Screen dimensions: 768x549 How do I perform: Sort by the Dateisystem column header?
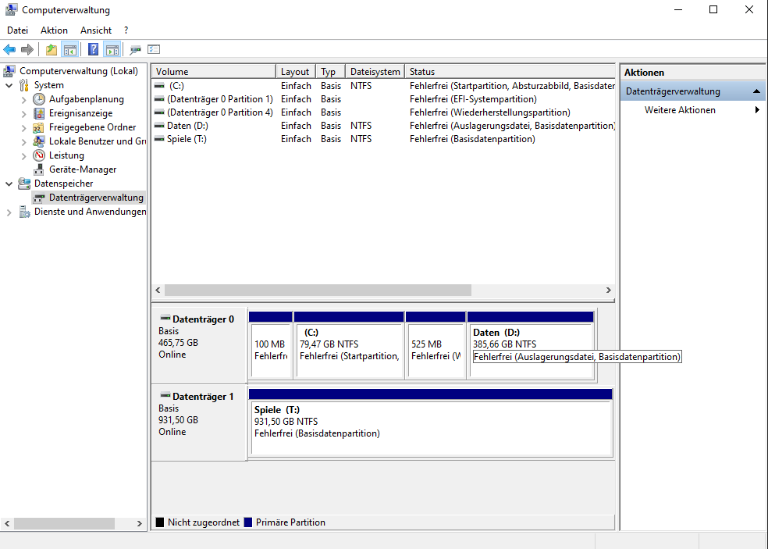click(375, 72)
